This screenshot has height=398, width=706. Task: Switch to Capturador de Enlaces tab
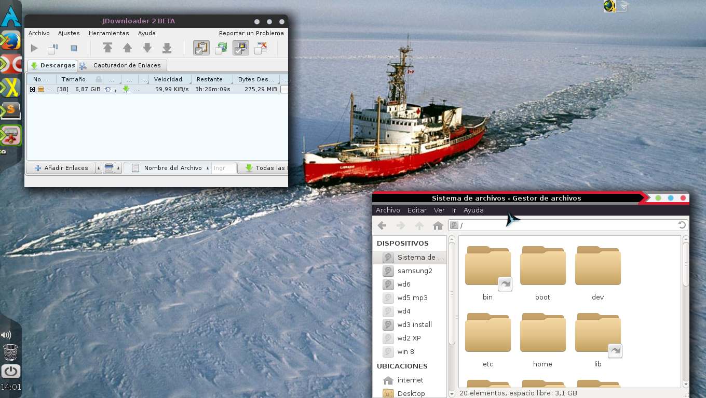(123, 65)
